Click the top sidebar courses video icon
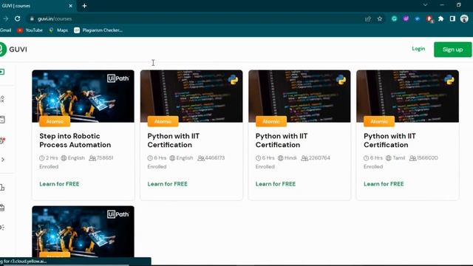 point(2,72)
